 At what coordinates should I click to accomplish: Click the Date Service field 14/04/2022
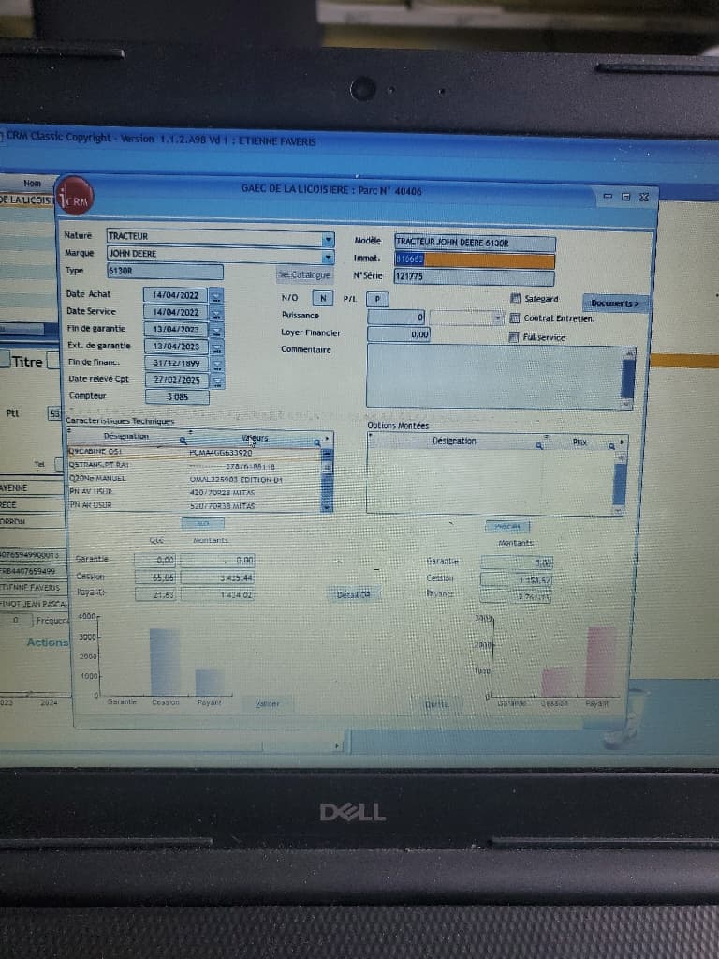176,313
